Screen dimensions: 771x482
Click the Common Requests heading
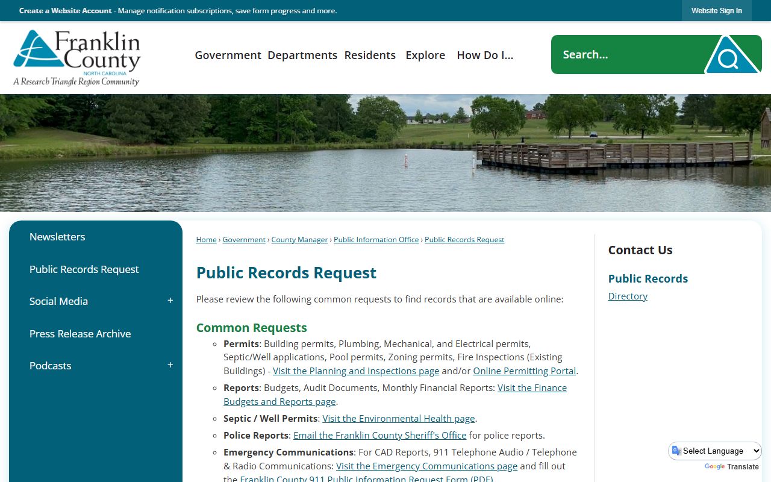click(251, 328)
